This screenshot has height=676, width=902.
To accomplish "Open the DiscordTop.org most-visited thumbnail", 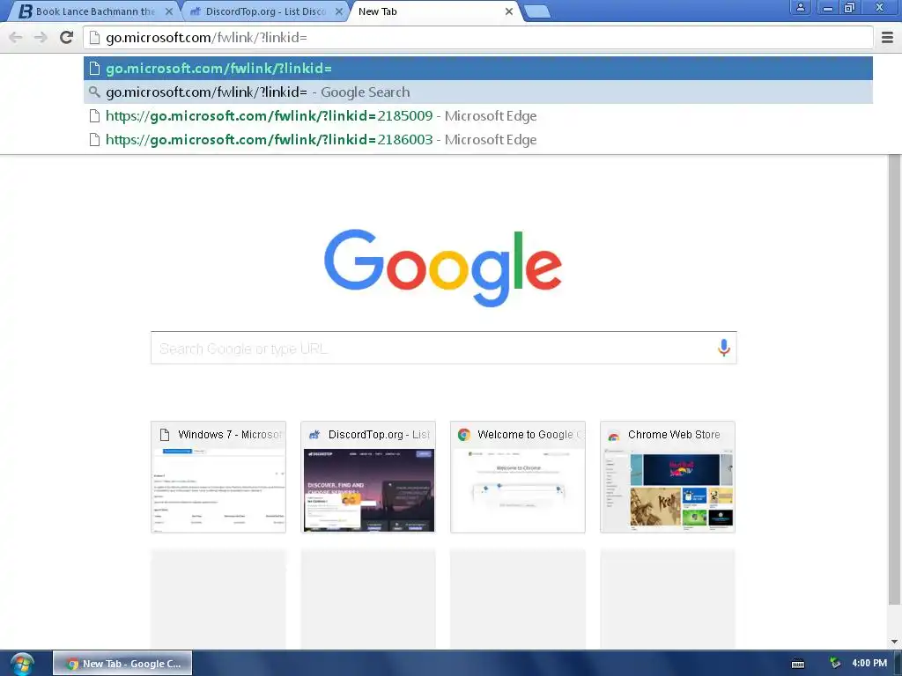I will 368,477.
